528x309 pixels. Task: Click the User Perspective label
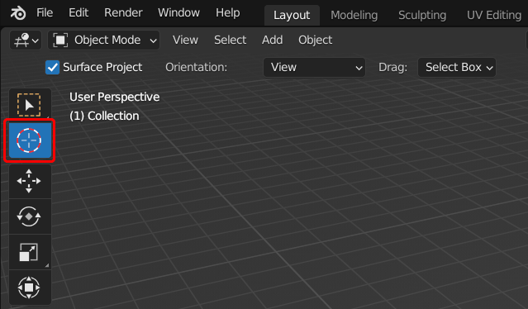115,97
